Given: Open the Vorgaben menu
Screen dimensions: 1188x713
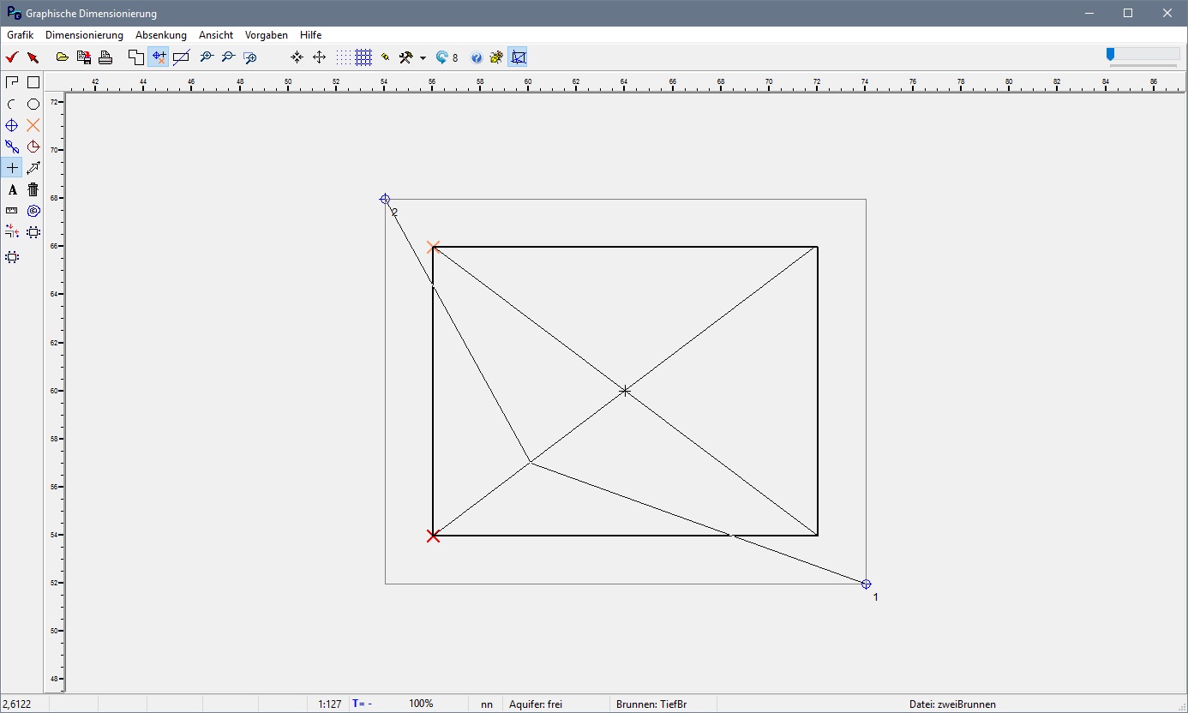Looking at the screenshot, I should [x=266, y=35].
